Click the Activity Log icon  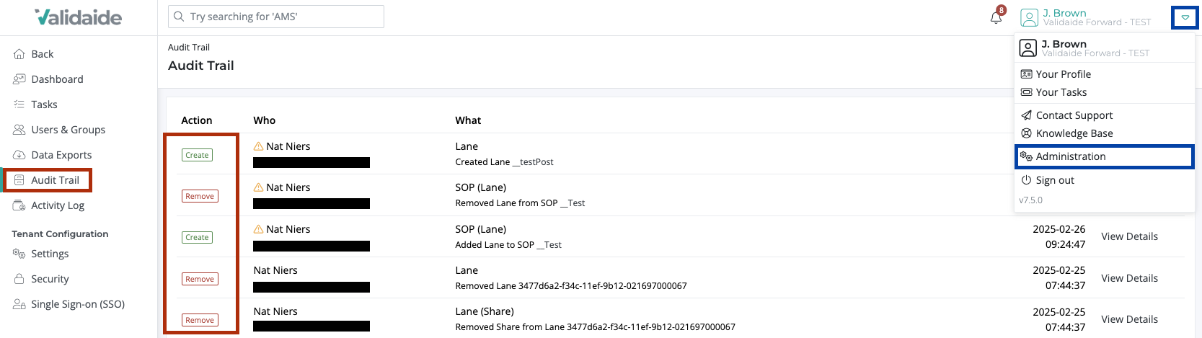pyautogui.click(x=19, y=205)
